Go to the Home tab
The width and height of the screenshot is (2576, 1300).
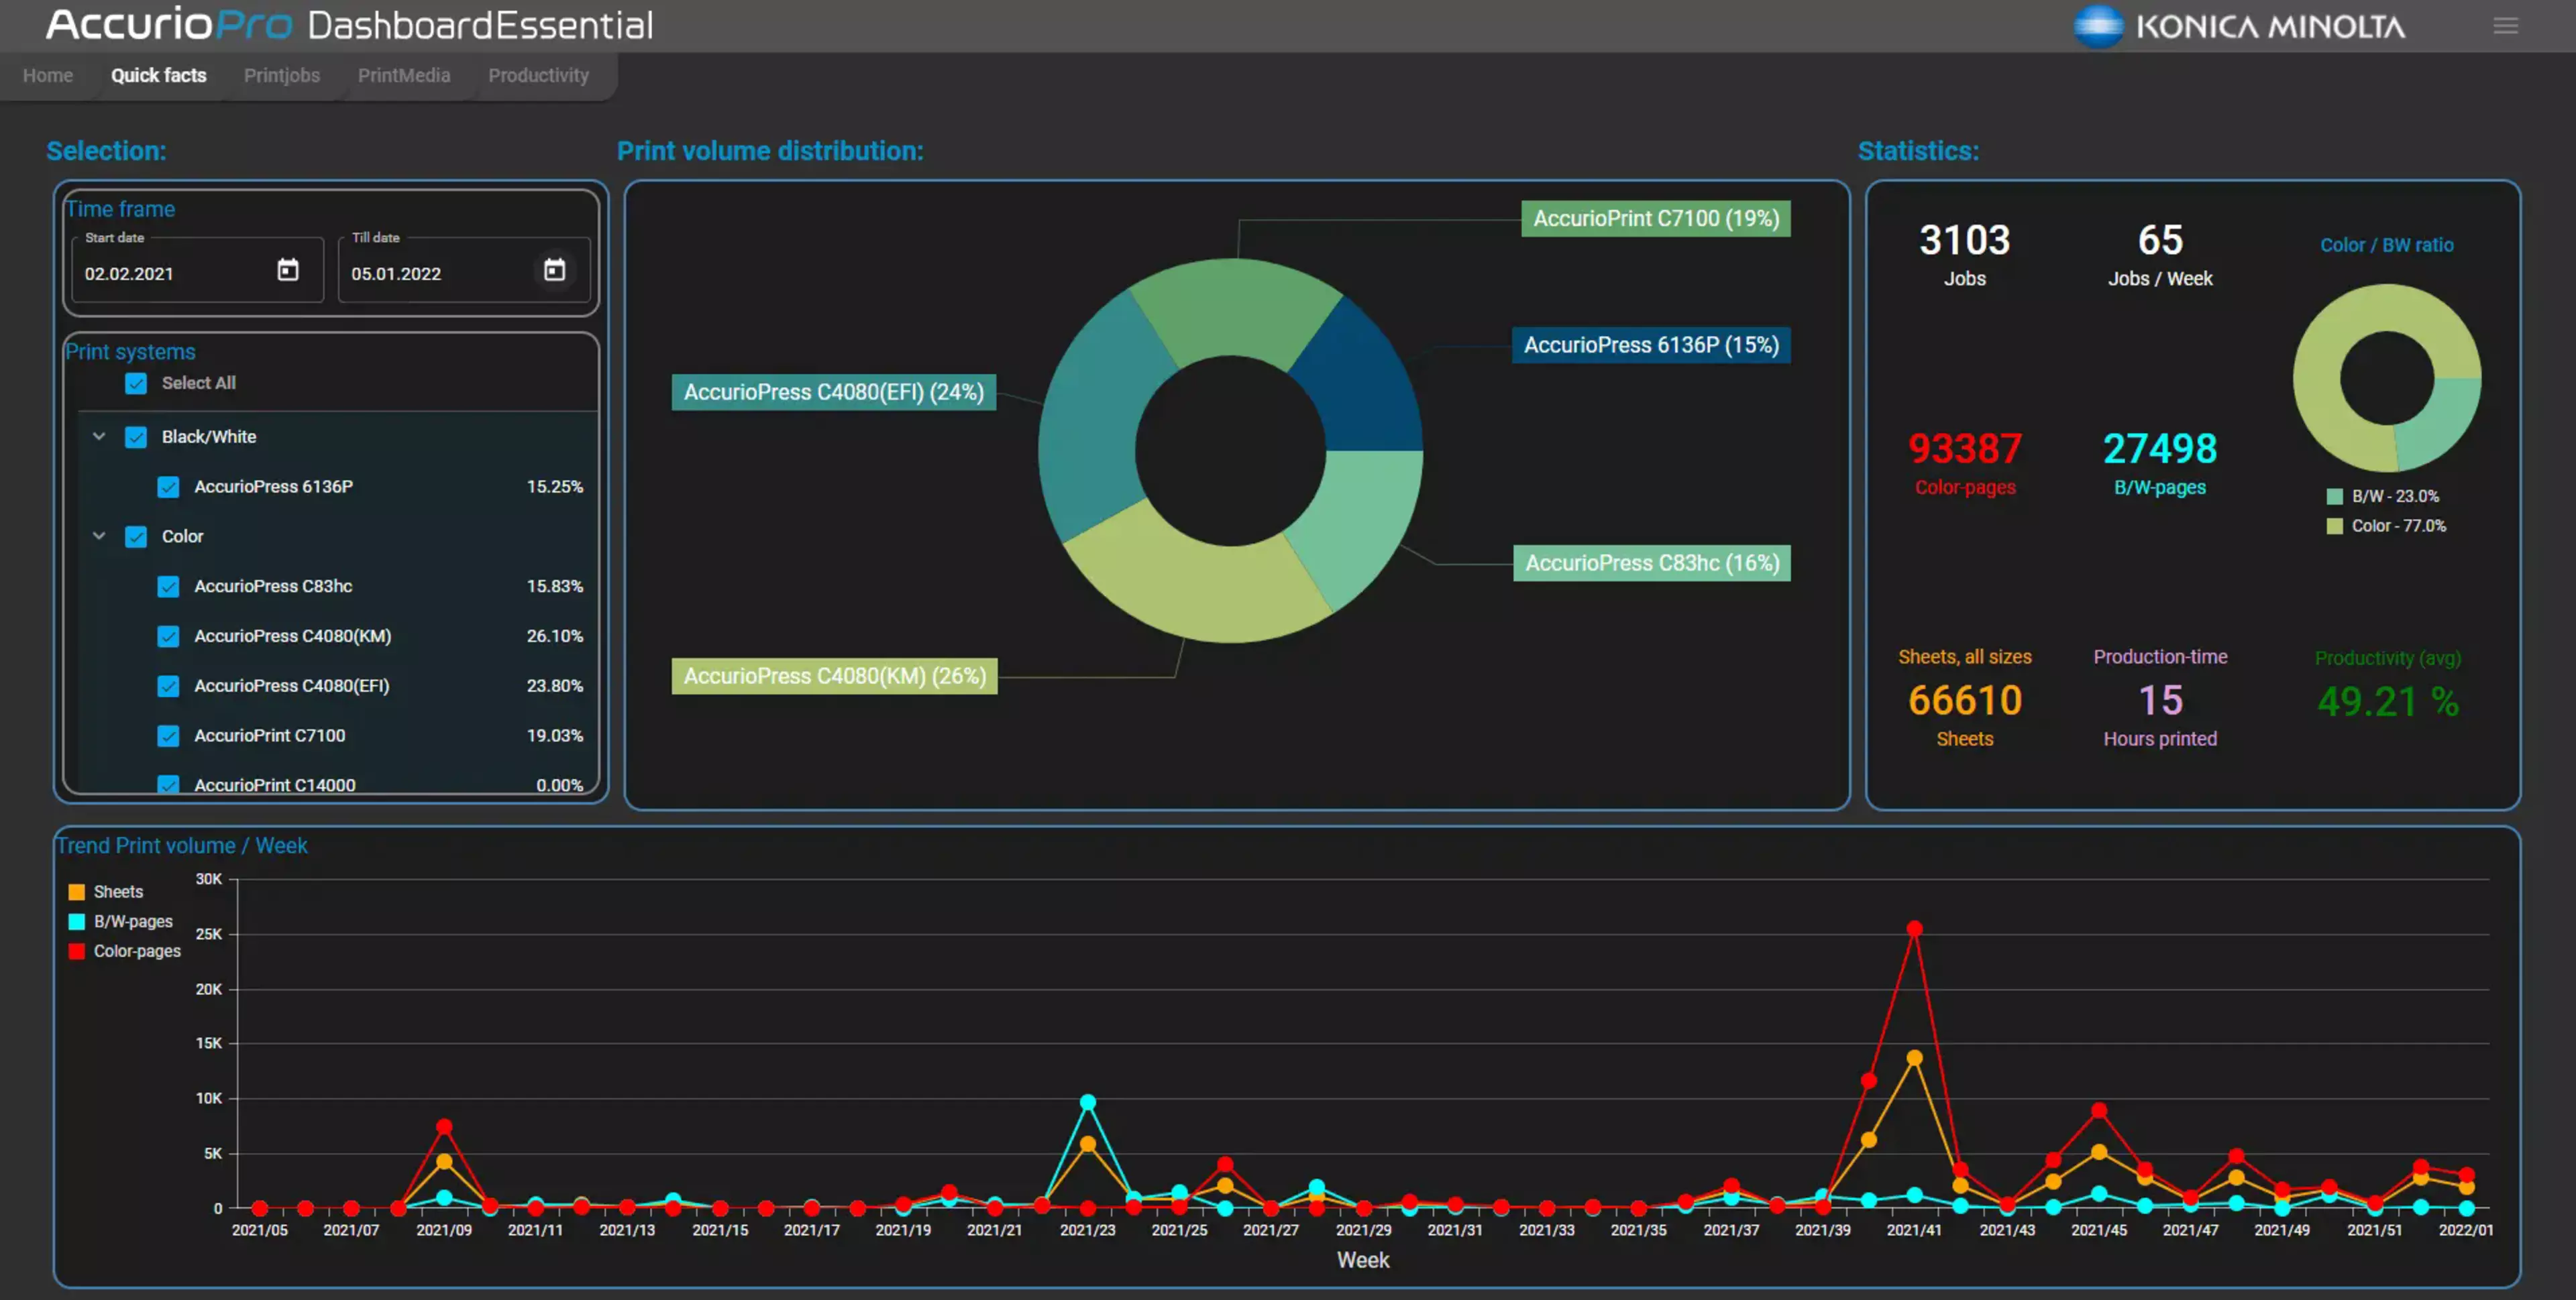(x=48, y=76)
